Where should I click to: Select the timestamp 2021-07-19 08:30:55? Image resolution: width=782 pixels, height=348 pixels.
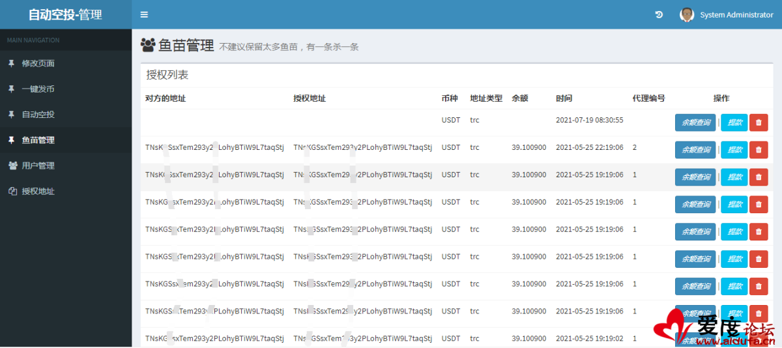tap(590, 121)
